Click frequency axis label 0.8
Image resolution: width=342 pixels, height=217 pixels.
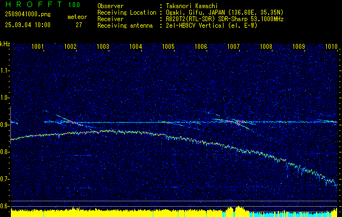(x=4, y=152)
